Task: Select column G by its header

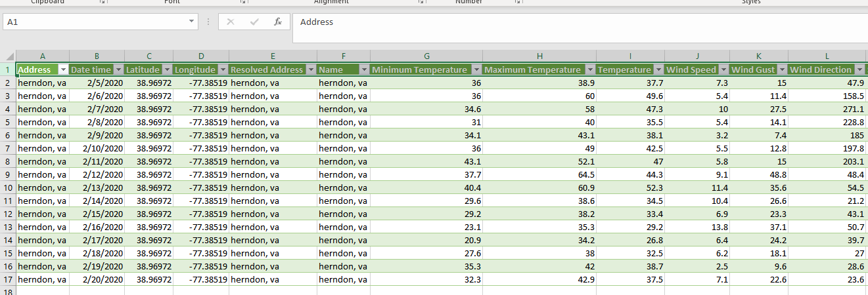Action: click(x=426, y=56)
